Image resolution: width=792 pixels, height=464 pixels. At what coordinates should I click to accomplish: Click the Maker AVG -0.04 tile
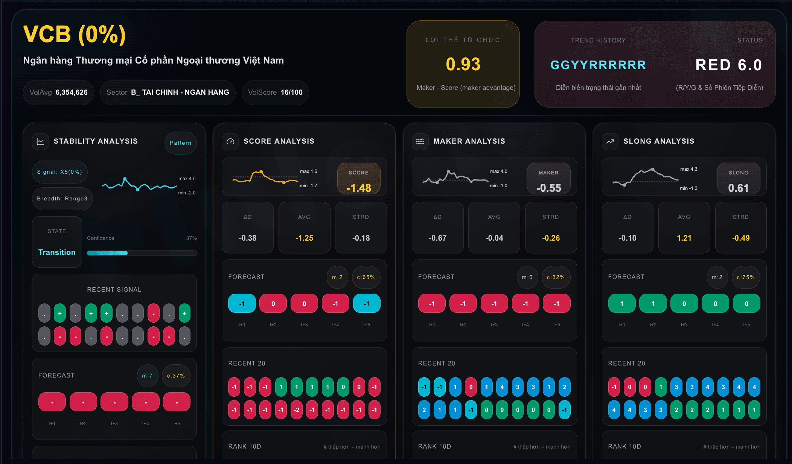494,227
